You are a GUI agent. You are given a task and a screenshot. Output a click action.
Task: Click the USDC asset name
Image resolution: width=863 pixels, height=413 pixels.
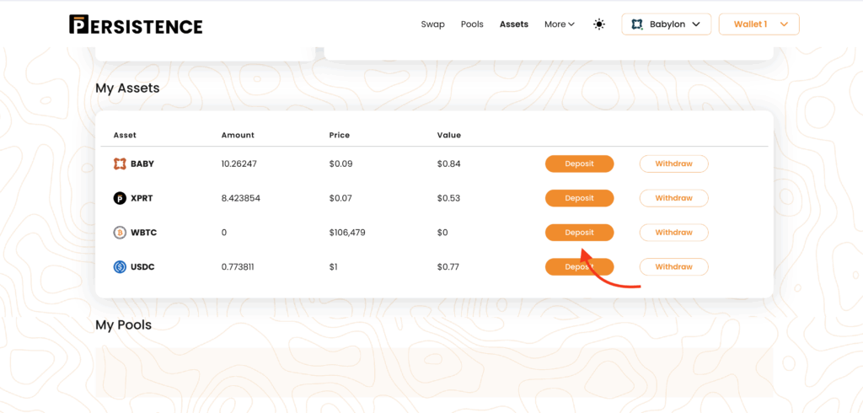pos(142,267)
